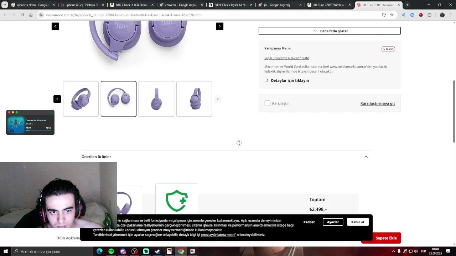The height and width of the screenshot is (256, 456).
Task: Open cookie Ayarlar settings
Action: [333, 222]
